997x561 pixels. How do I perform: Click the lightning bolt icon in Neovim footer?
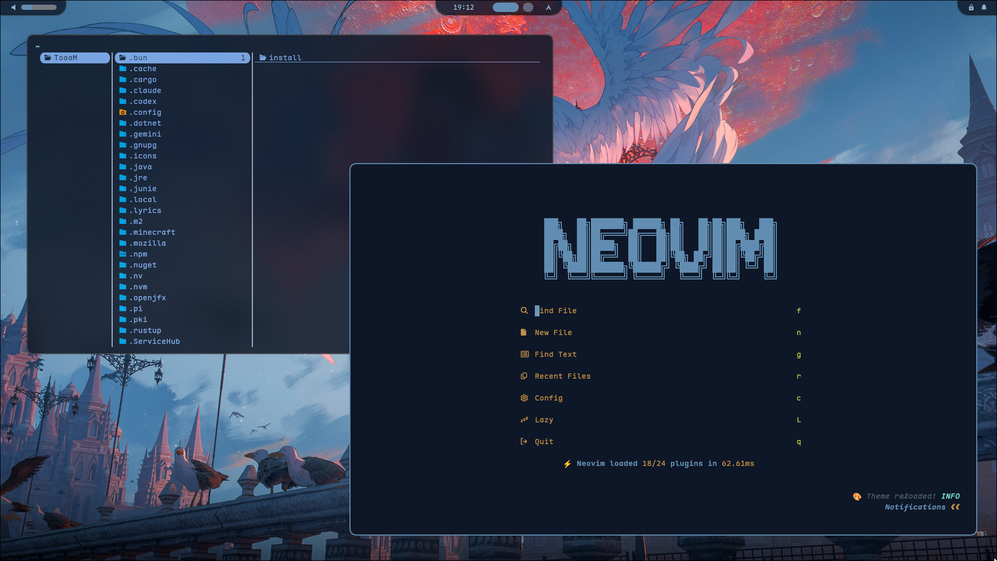[568, 464]
